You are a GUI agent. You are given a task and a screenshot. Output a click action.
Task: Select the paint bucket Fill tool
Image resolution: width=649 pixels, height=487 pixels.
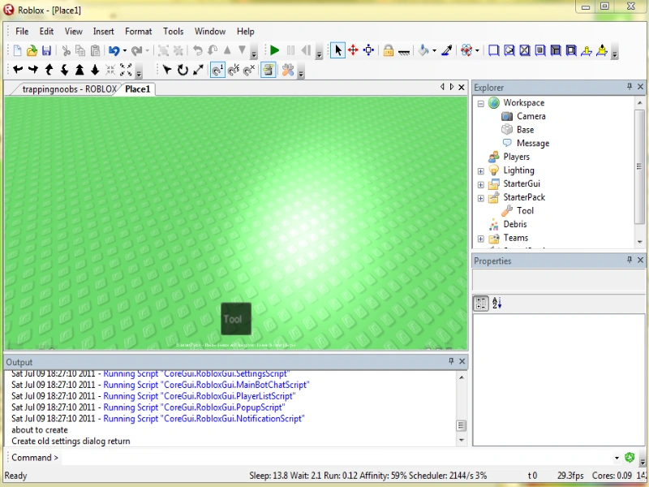[423, 50]
